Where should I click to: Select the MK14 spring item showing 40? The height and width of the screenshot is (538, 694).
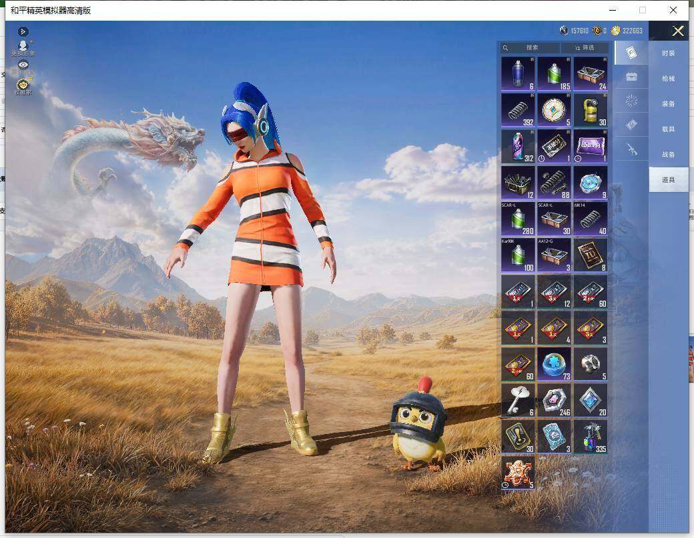[590, 219]
